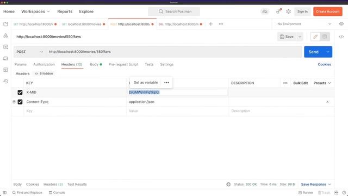Image resolution: width=348 pixels, height=196 pixels.
Task: Expand the Send button dropdown arrow
Action: point(327,52)
